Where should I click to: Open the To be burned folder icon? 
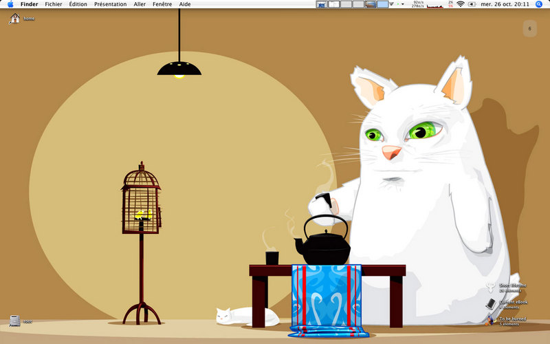pyautogui.click(x=490, y=321)
